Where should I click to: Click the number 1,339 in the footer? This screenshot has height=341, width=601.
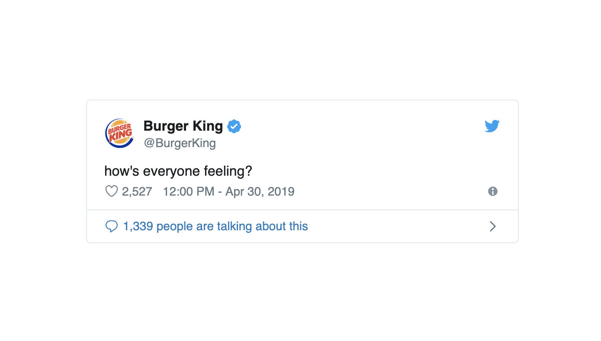pyautogui.click(x=138, y=226)
